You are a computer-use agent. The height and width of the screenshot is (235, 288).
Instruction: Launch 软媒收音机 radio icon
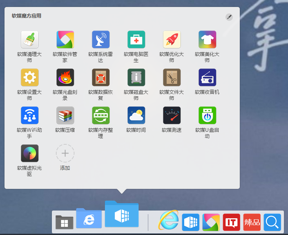[x=208, y=77]
